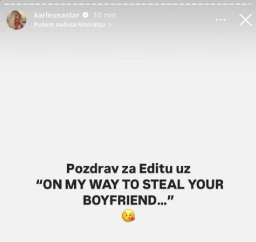Viewport: 256px width, 242px height.
Task: Open the three-dot more options menu
Action: click(x=221, y=20)
